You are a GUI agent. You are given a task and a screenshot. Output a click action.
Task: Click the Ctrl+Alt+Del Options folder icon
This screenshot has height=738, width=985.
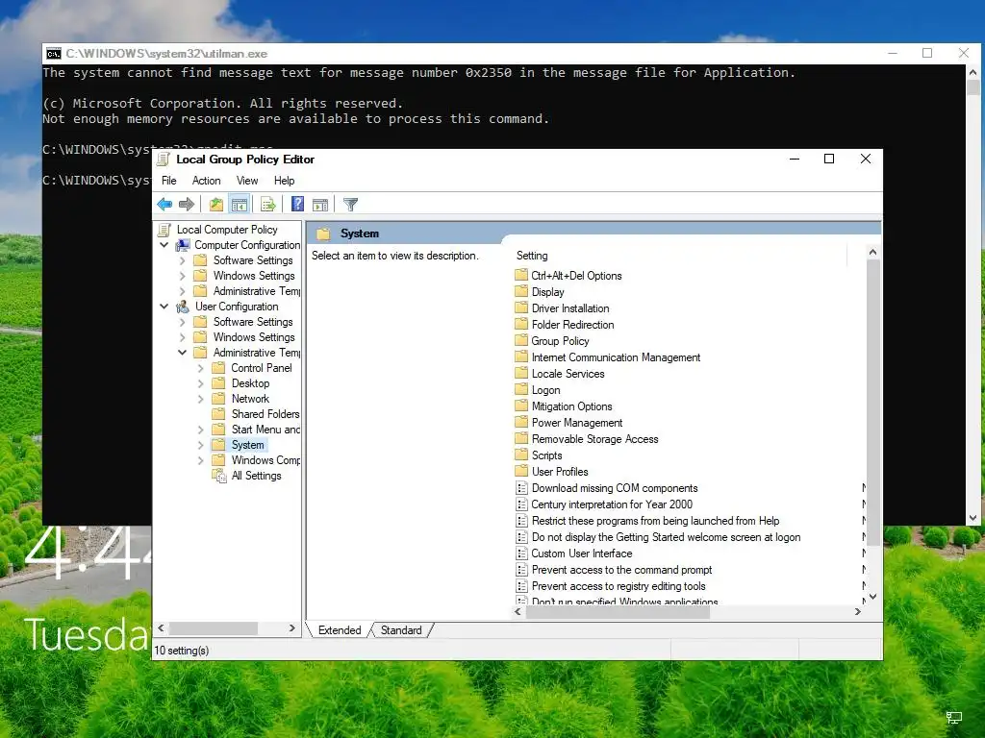click(520, 275)
